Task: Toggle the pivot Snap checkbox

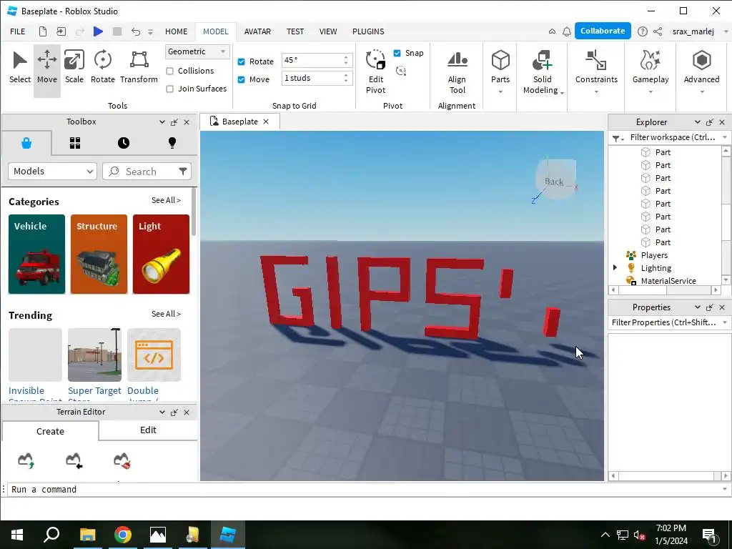Action: (x=397, y=53)
